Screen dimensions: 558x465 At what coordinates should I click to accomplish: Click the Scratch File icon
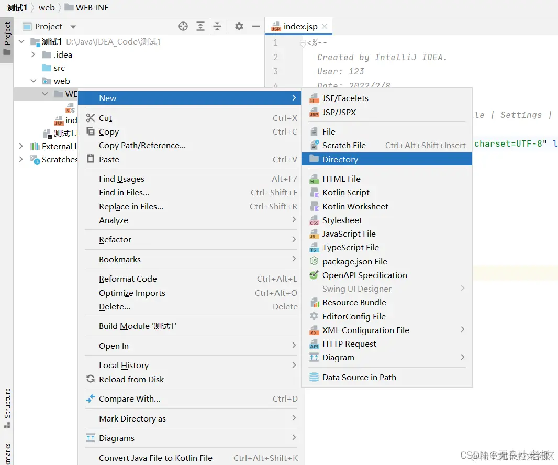315,145
